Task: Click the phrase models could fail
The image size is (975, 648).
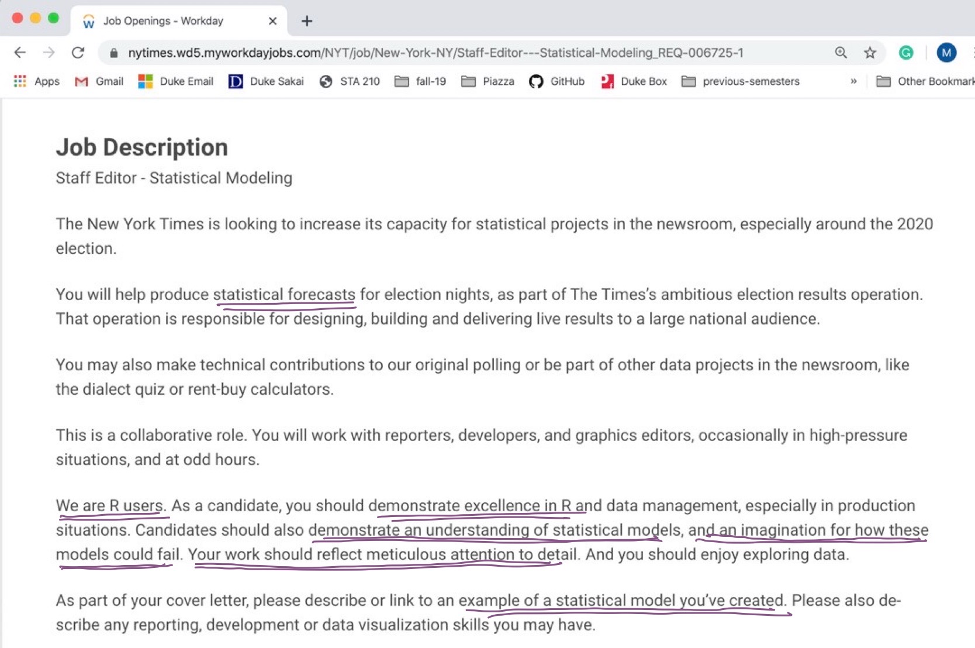Action: 117,554
